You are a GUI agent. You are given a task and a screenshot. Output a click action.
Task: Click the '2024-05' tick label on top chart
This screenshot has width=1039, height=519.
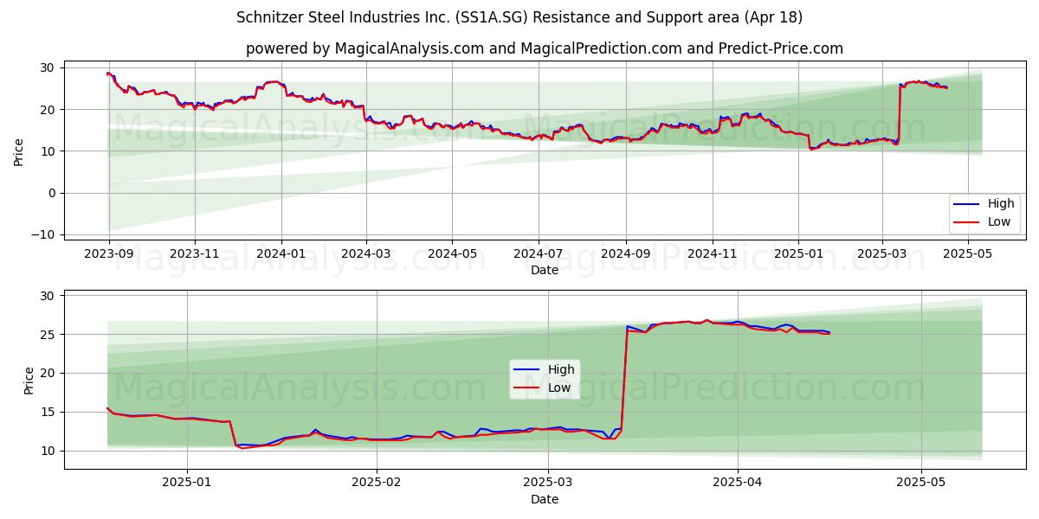pyautogui.click(x=451, y=254)
